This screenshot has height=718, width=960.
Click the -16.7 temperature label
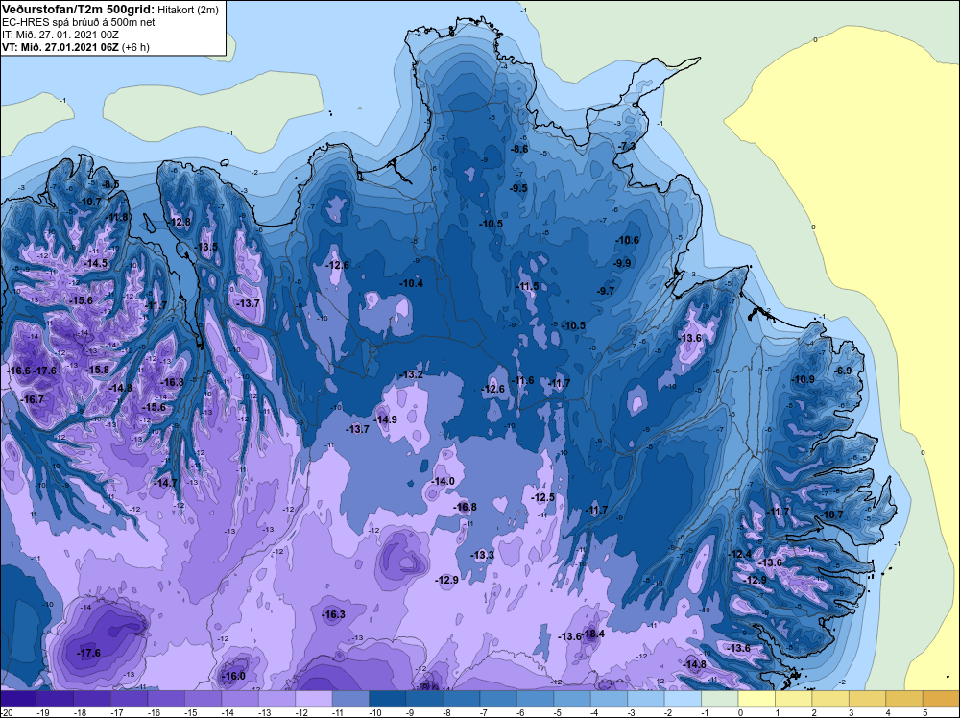[33, 399]
